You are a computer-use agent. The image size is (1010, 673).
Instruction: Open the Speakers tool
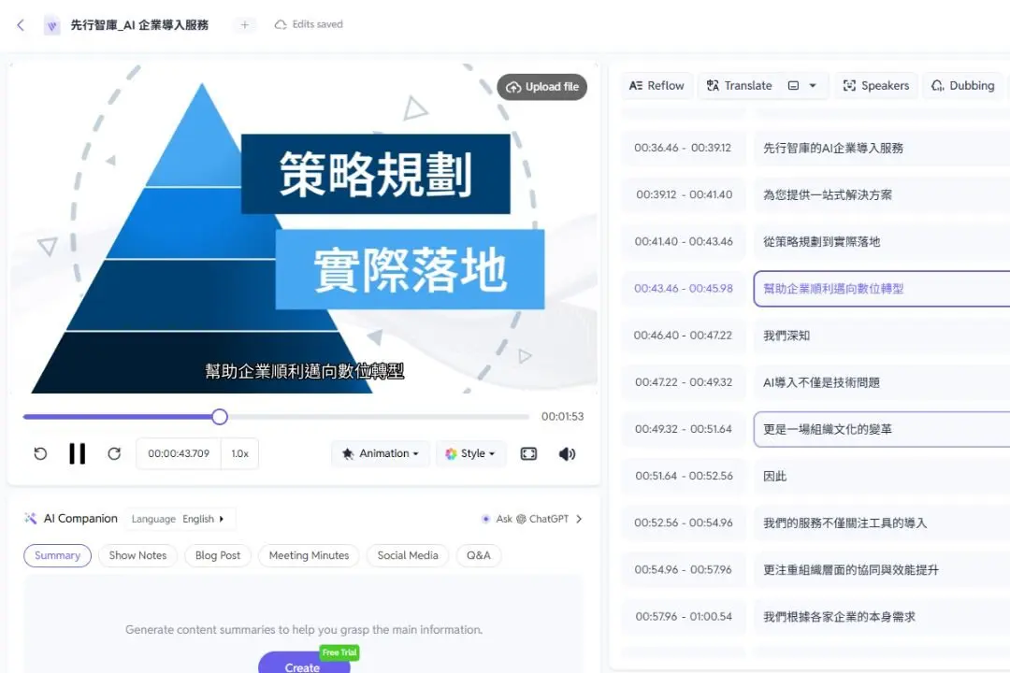pyautogui.click(x=876, y=86)
